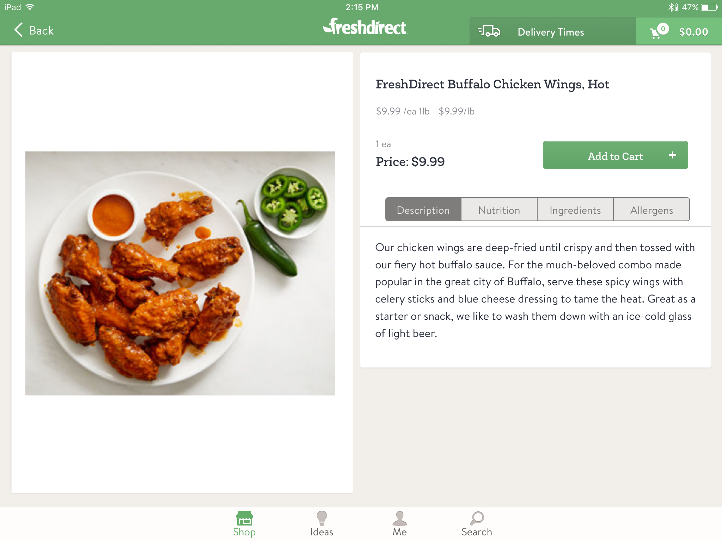Tap the battery indicator in status bar
722x541 pixels.
[709, 7]
